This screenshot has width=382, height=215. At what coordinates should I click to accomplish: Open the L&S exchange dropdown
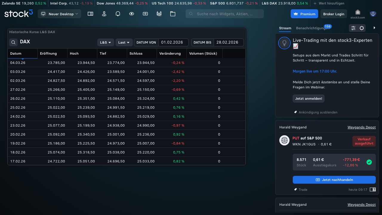tap(106, 42)
